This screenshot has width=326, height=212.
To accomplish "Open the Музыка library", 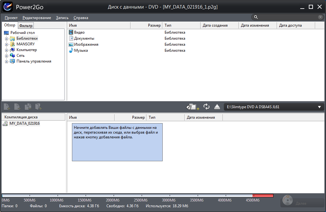I will click(x=81, y=50).
